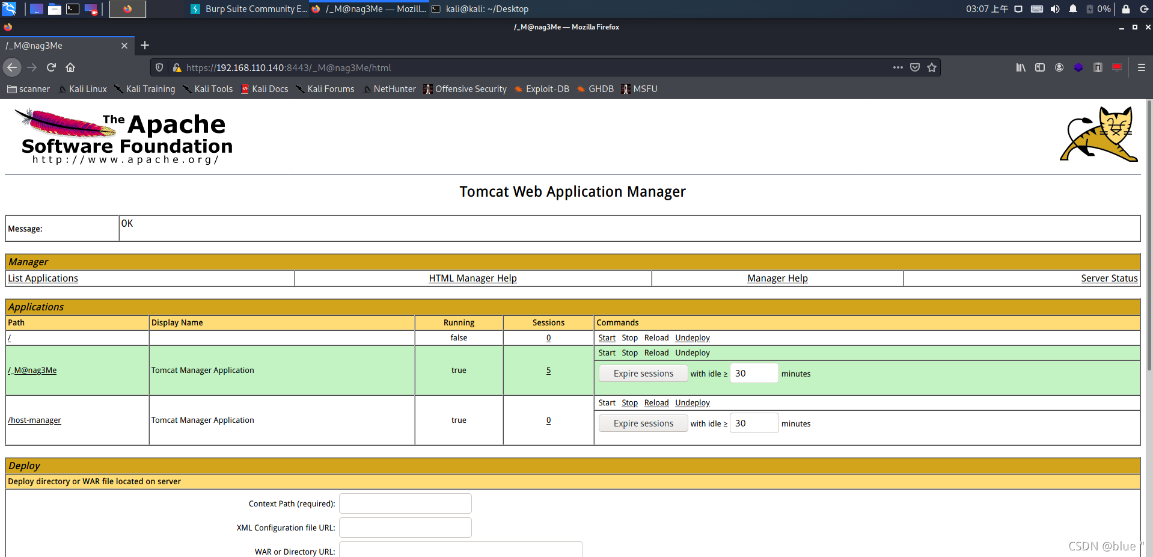Open the Kali applications menu icon
The height and width of the screenshot is (557, 1153).
tap(9, 8)
